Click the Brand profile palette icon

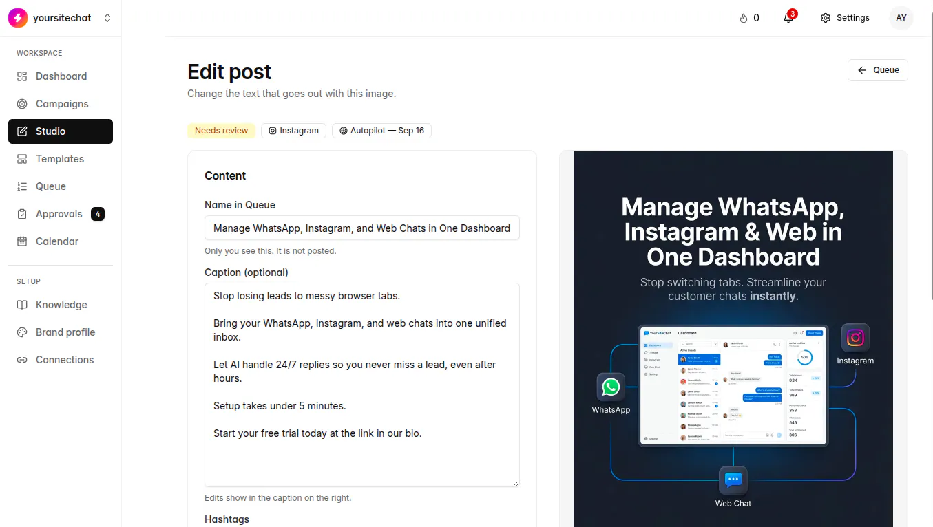point(22,332)
